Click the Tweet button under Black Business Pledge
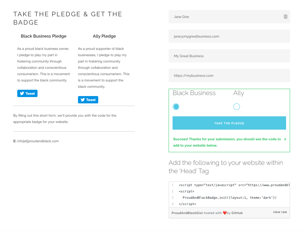This screenshot has height=232, width=305. (x=27, y=93)
